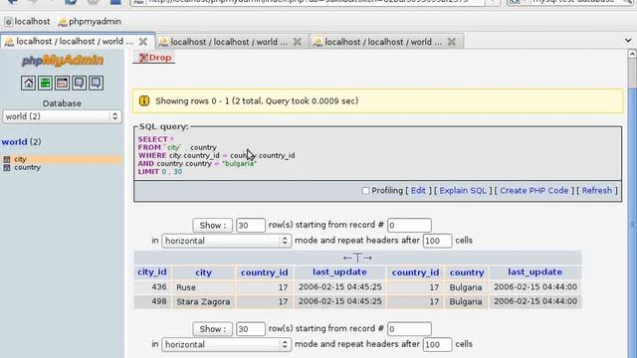Click the Edit query link
The image size is (637, 358).
pyautogui.click(x=418, y=191)
